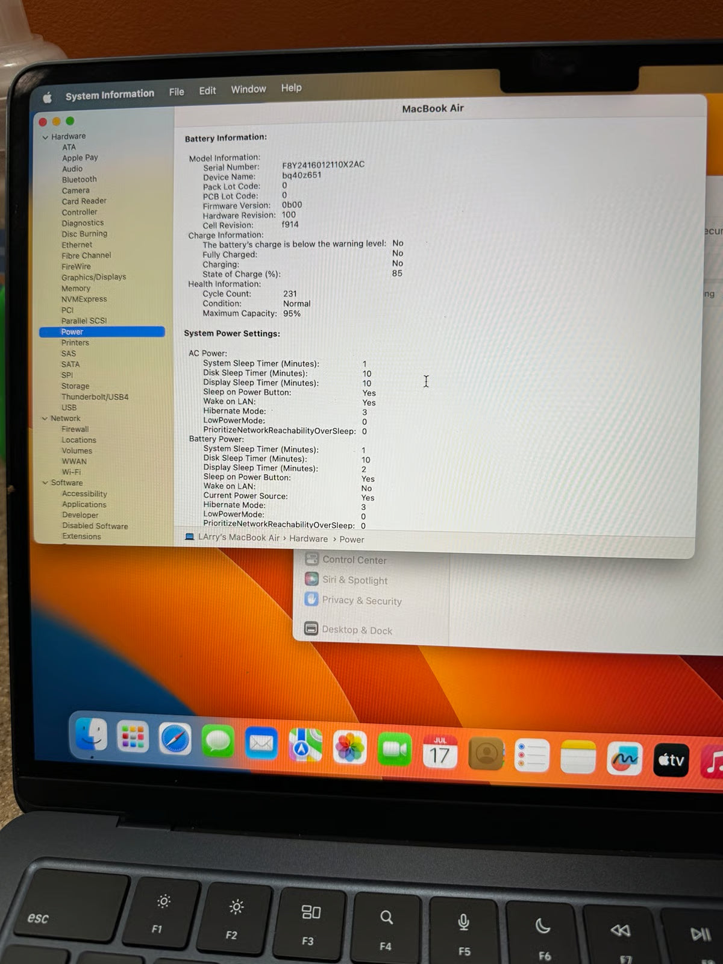
Task: Open Music app in the Dock
Action: click(712, 762)
